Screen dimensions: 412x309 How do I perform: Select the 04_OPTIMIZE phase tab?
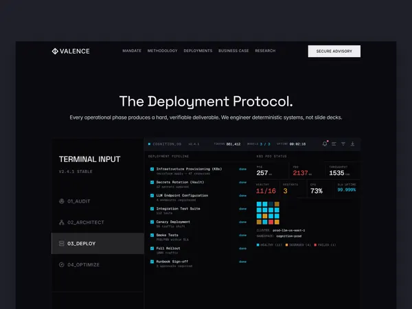point(98,264)
